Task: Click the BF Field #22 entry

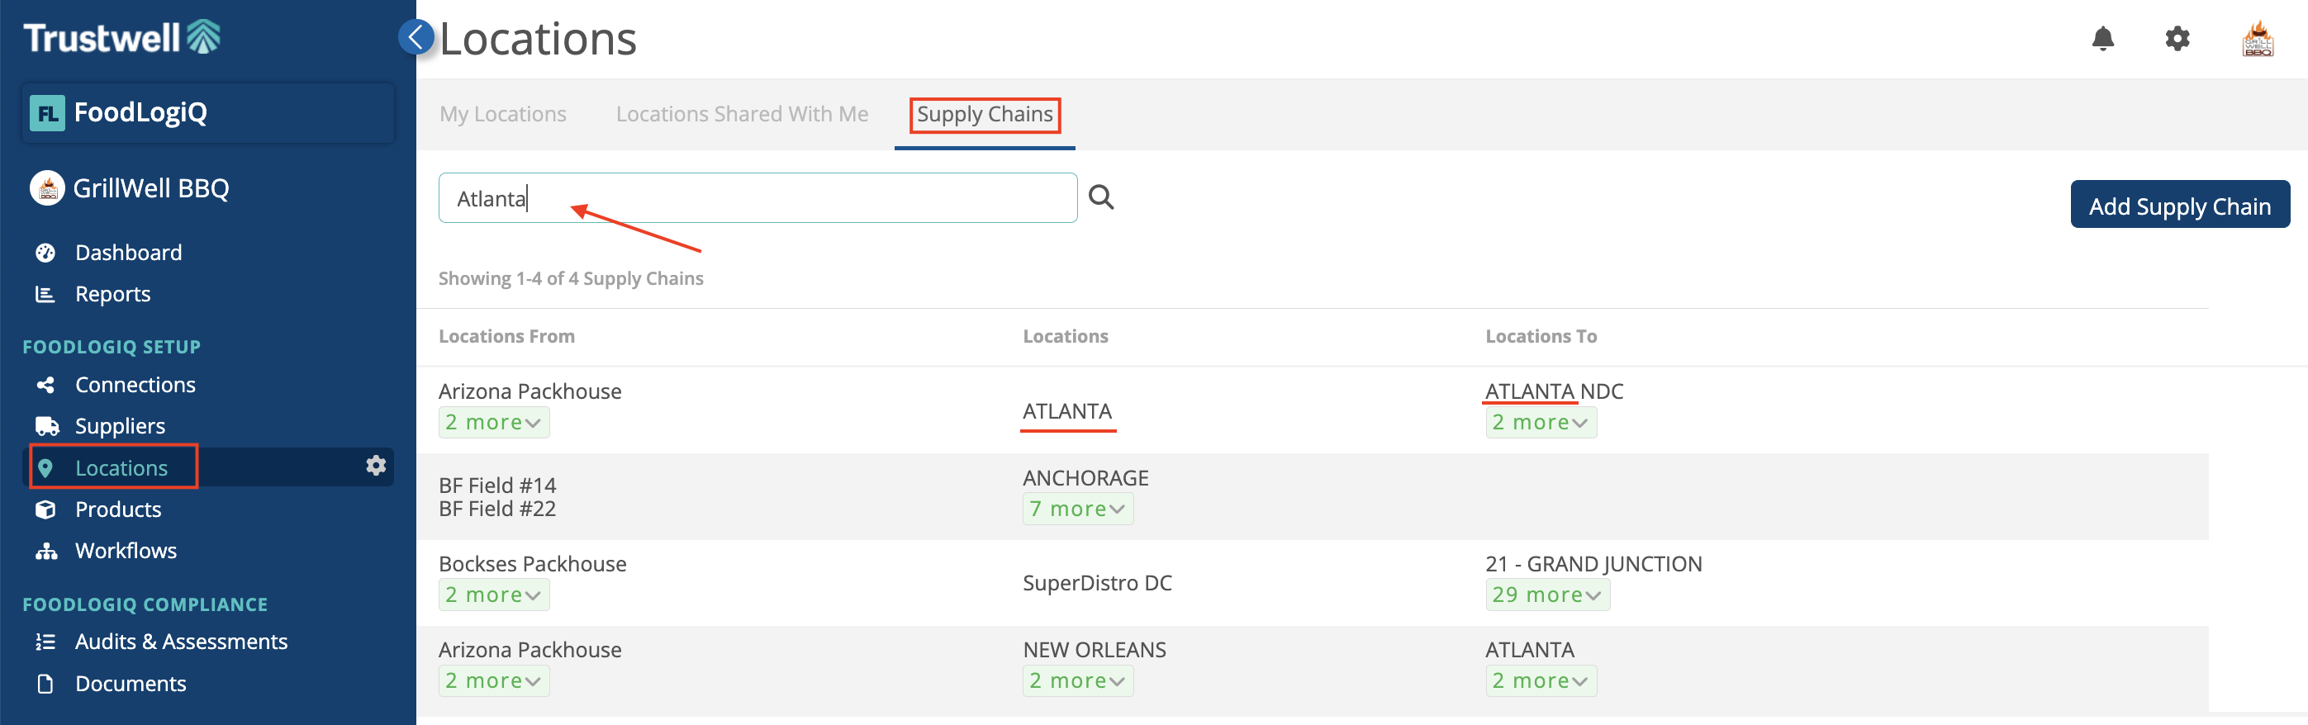Action: [x=497, y=509]
